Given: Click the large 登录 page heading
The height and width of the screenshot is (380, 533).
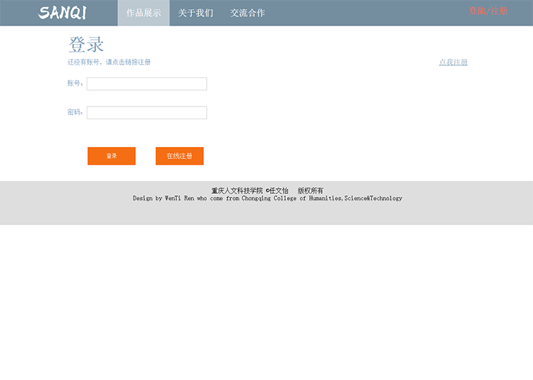Looking at the screenshot, I should click(x=86, y=44).
